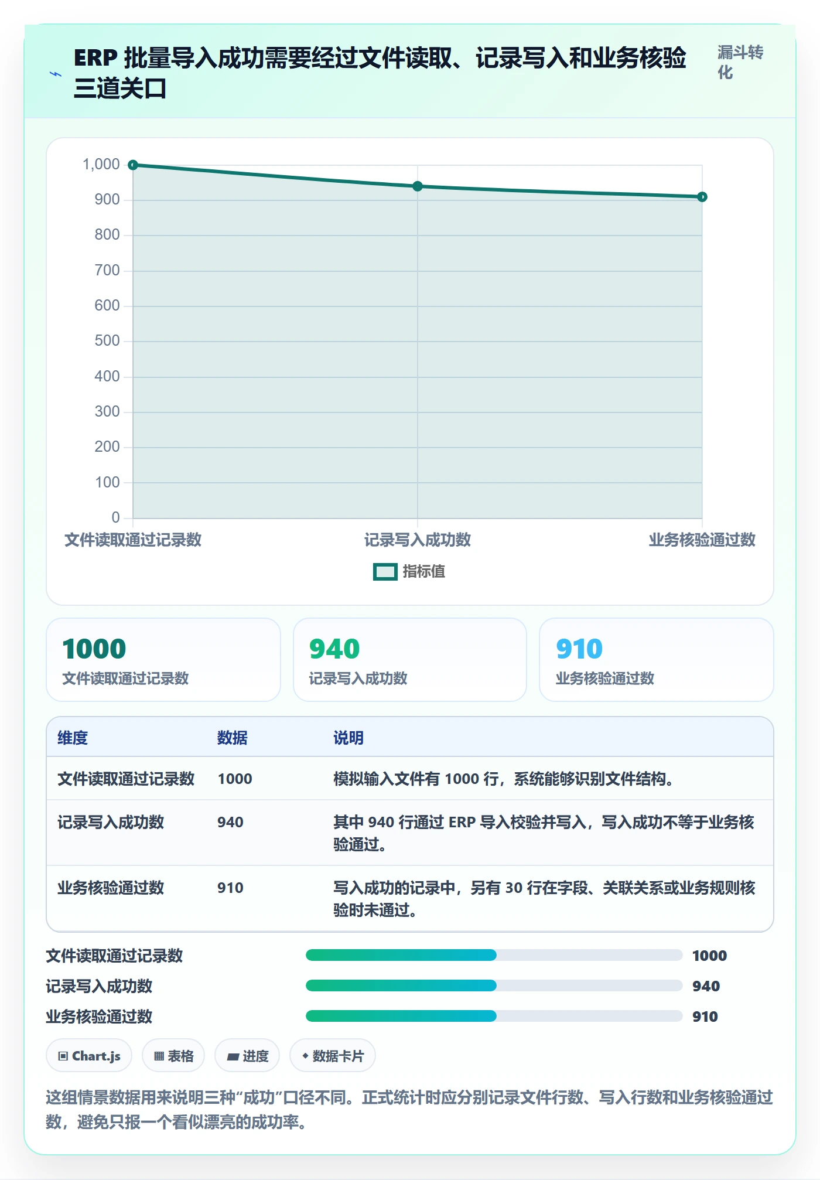Click the progress value 940
820x1180 pixels.
(706, 986)
